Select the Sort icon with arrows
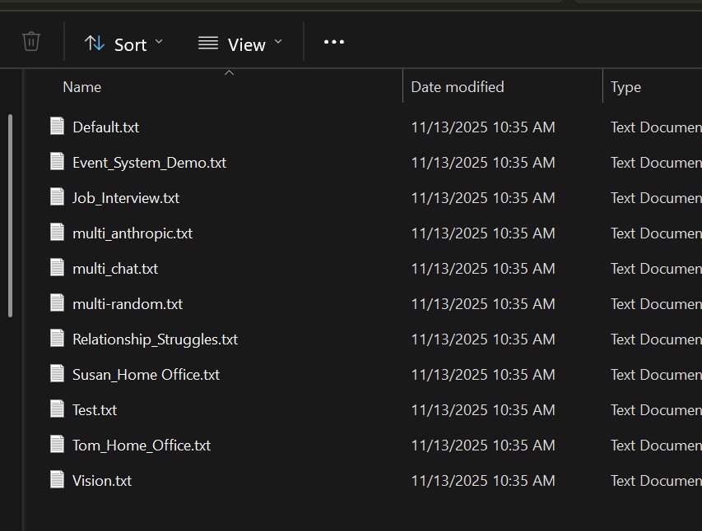Screen dimensions: 702x531 coord(93,43)
